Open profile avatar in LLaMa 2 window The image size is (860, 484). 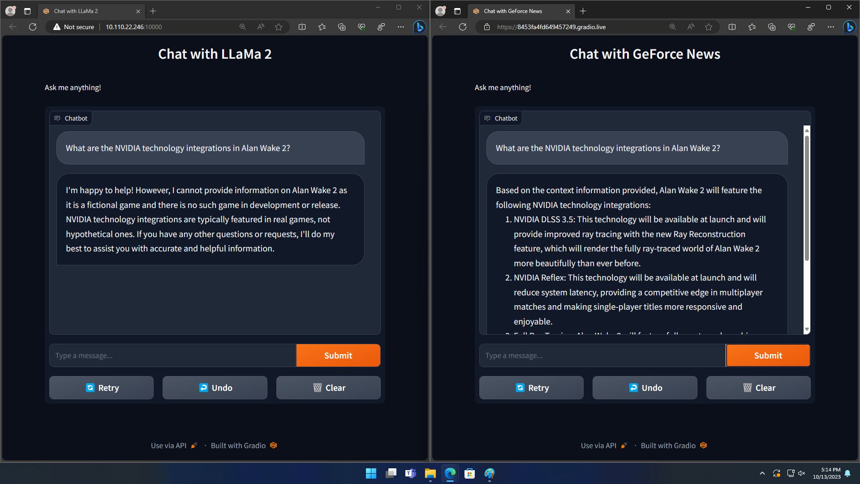coord(10,11)
